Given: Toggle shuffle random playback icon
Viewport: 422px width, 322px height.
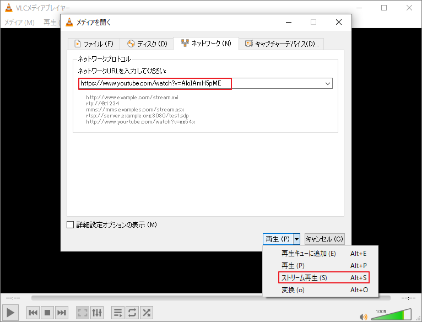Looking at the screenshot, I should (x=147, y=313).
